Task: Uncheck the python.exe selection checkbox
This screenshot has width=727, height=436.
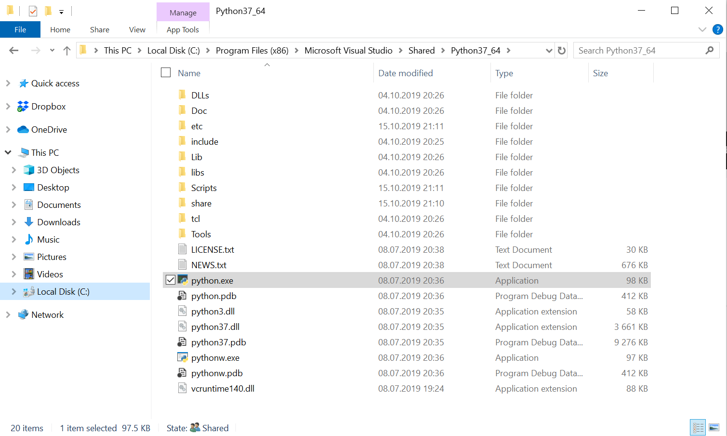Action: click(170, 280)
